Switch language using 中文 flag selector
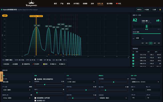The height and width of the screenshot is (102, 163). (x=119, y=4)
